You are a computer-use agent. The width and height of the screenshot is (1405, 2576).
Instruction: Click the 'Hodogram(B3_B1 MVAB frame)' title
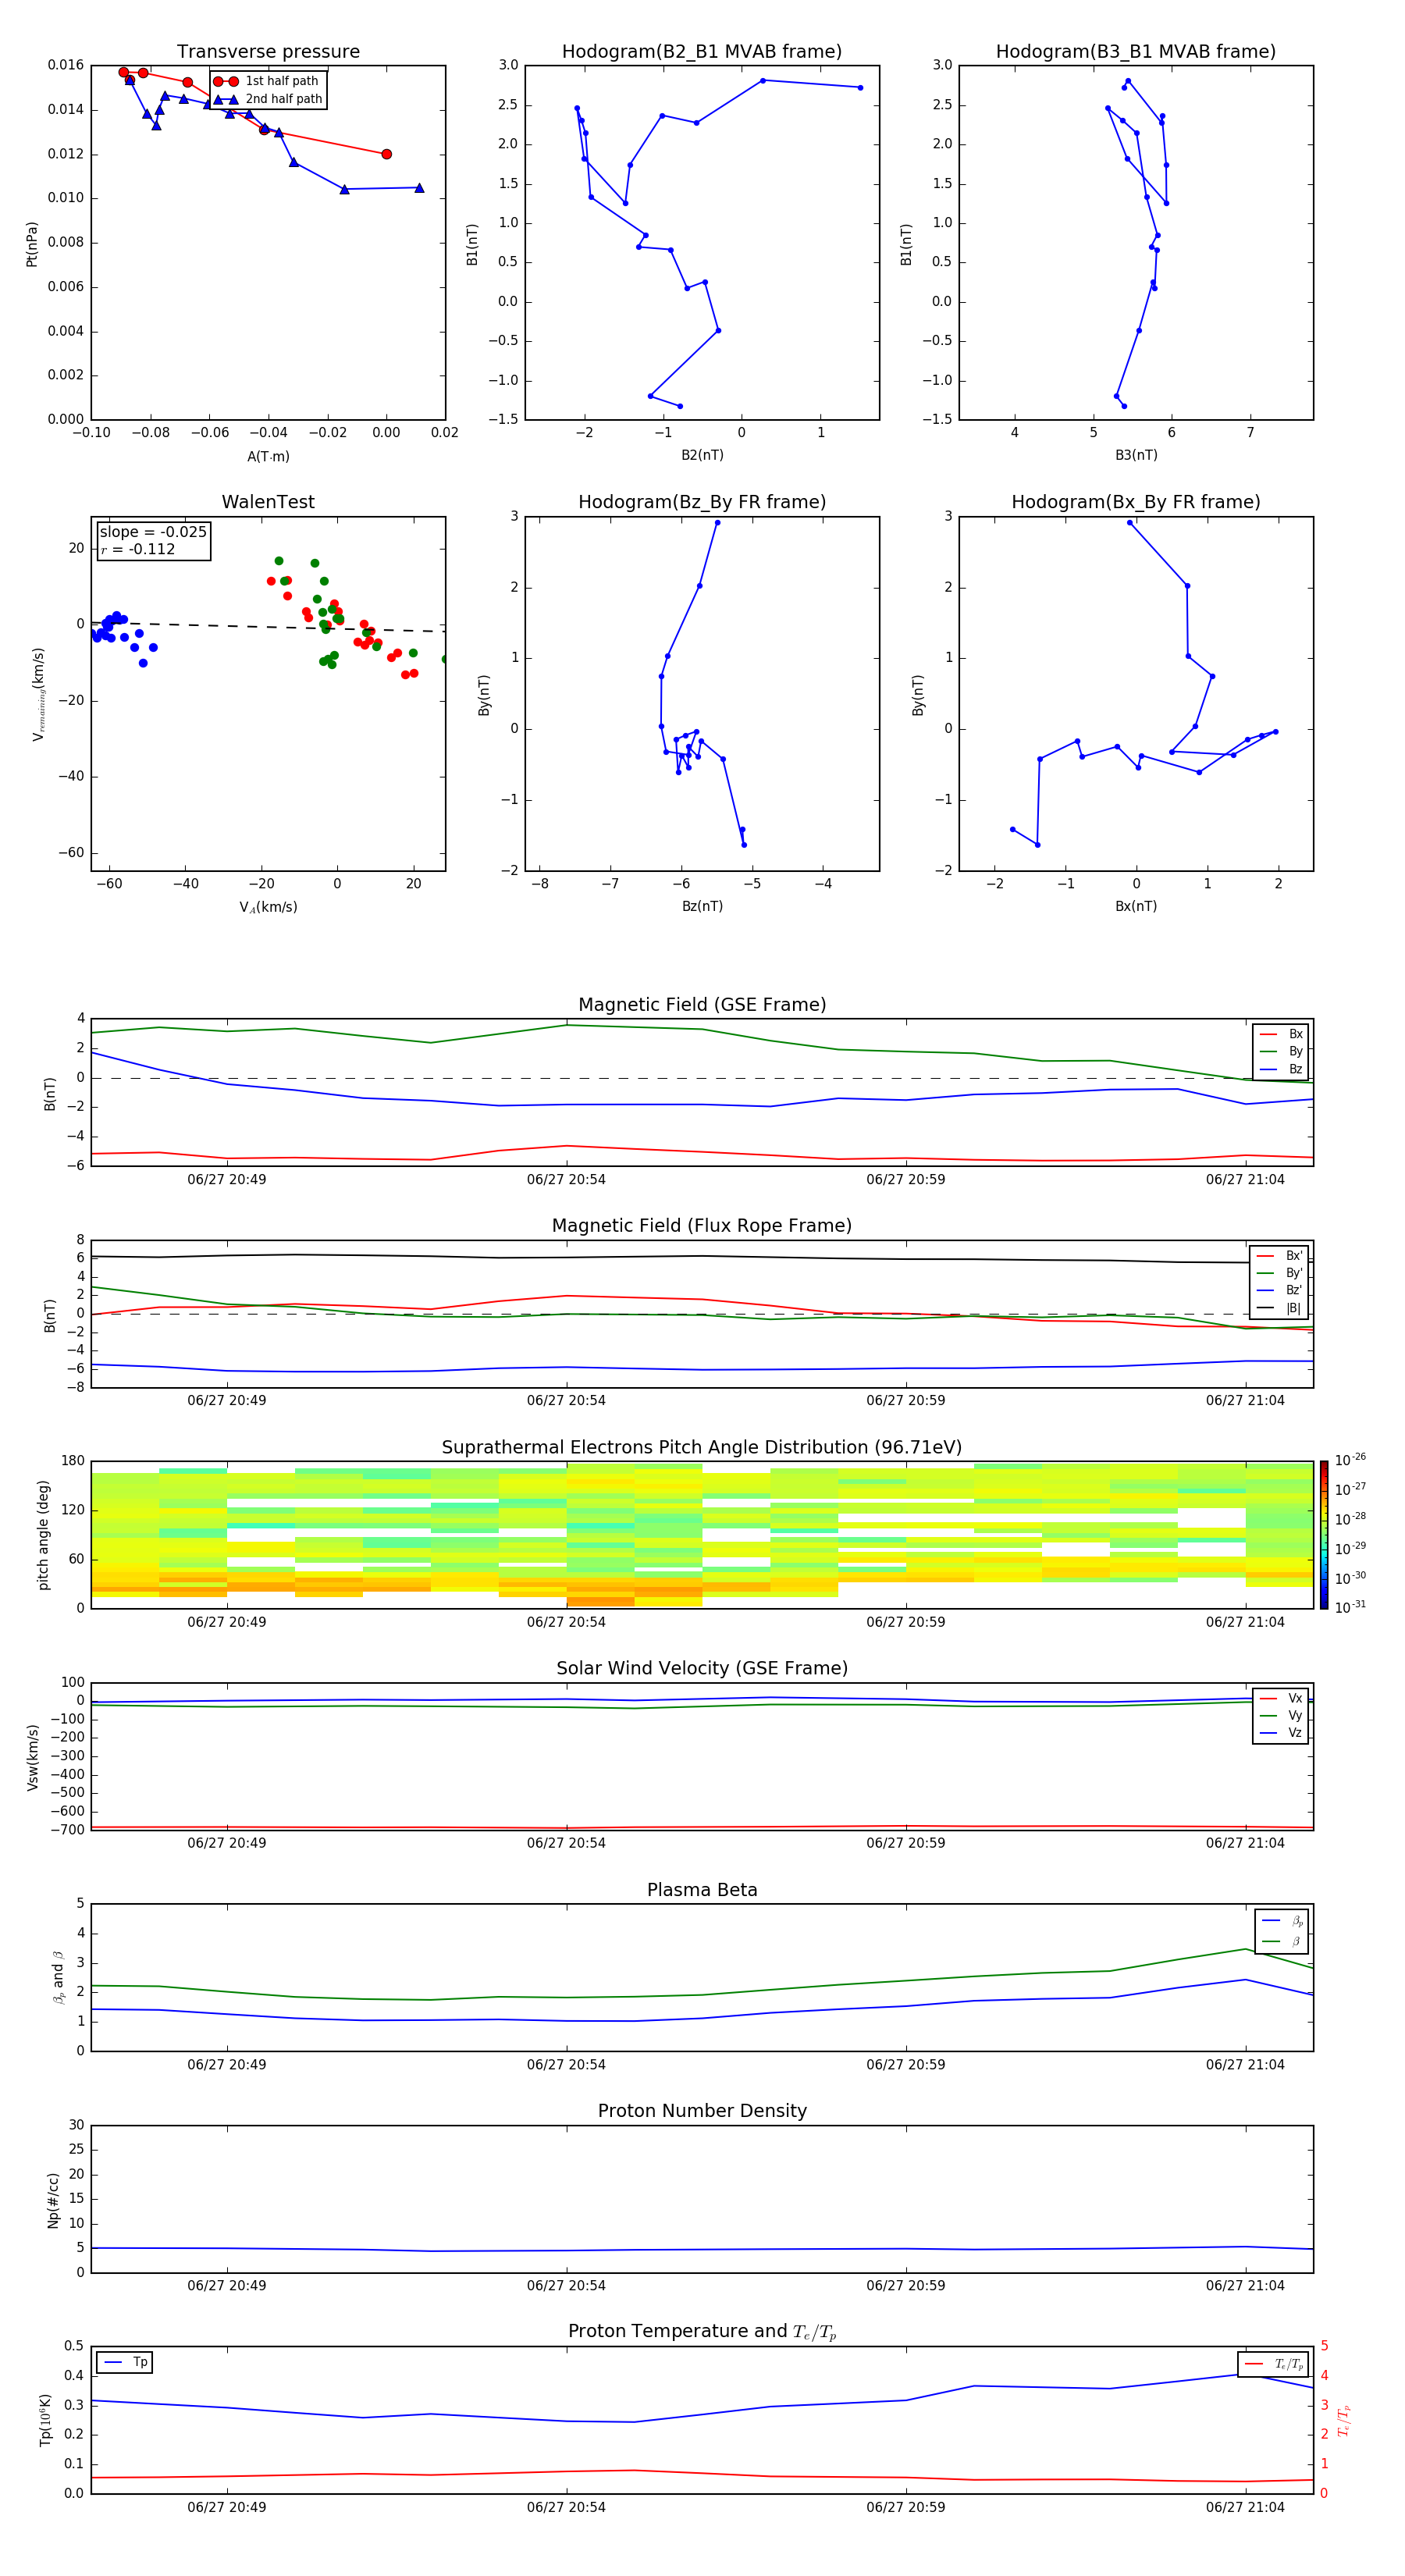(x=1136, y=52)
